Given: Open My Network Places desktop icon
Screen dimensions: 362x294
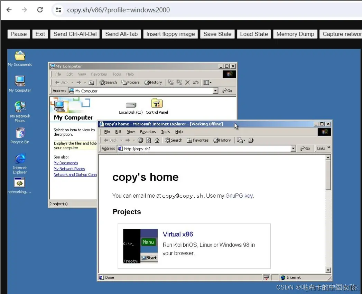Looking at the screenshot, I should click(20, 112).
